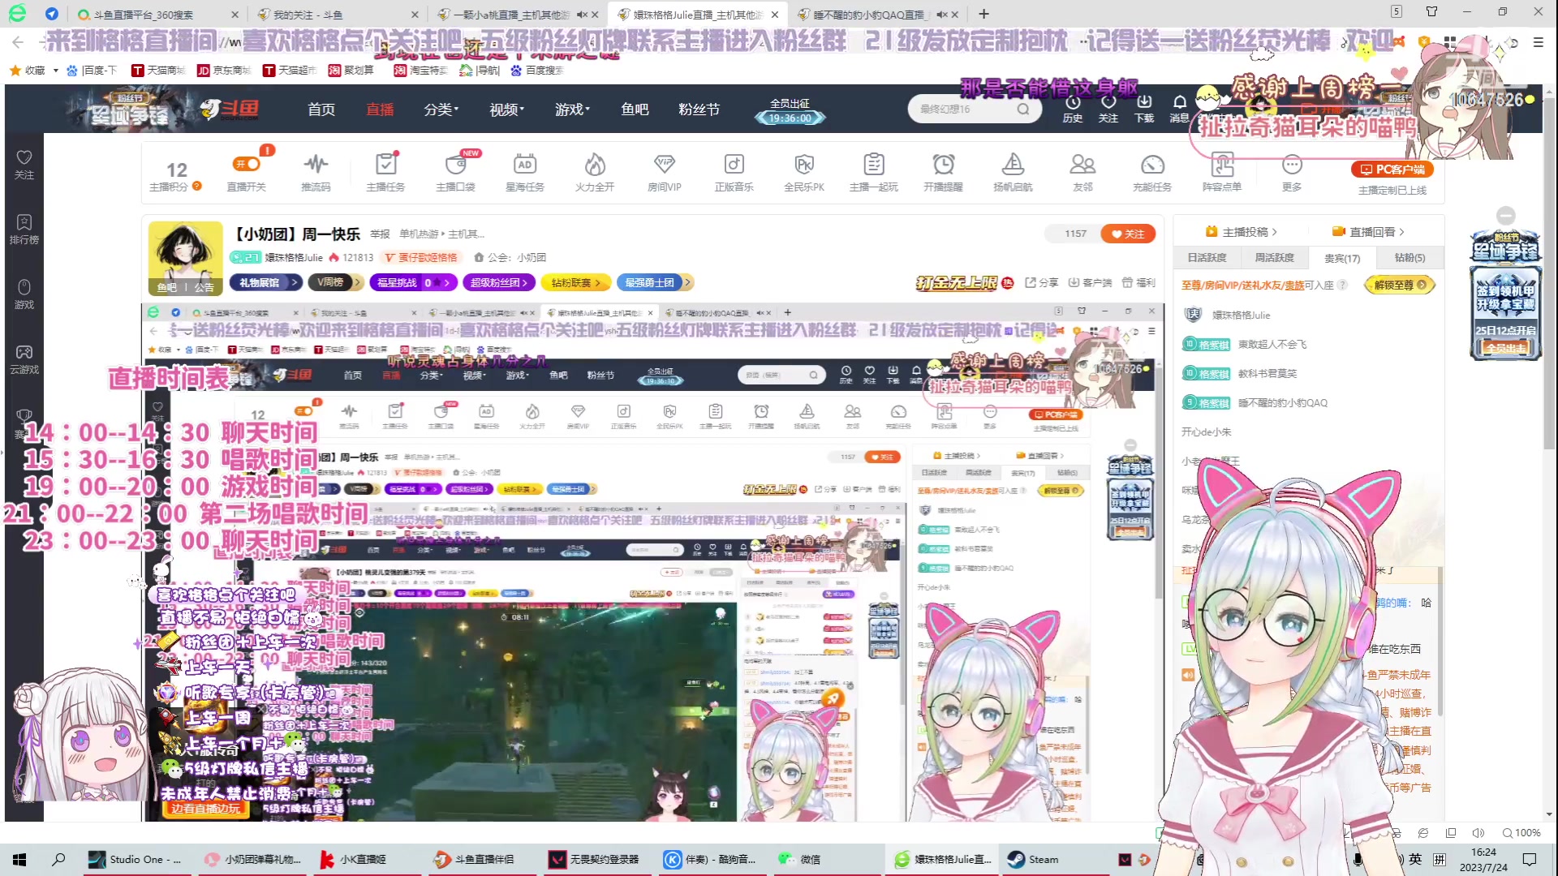This screenshot has width=1558, height=876.
Task: Click the search magnifier in Douyu search box
Action: click(x=1023, y=109)
